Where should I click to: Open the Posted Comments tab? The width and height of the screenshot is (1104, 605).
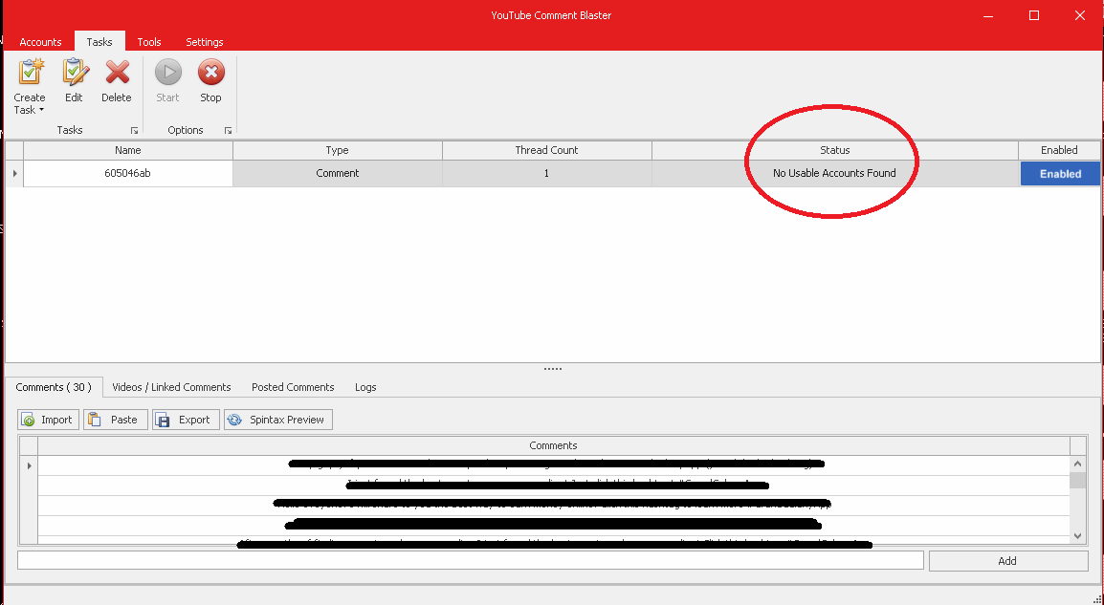[x=293, y=387]
